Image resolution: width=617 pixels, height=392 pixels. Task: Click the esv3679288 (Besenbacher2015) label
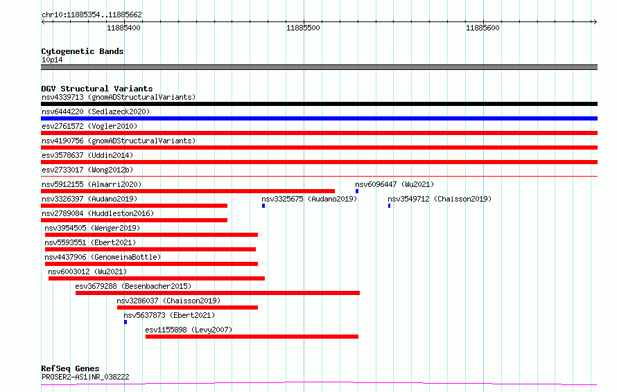[133, 286]
